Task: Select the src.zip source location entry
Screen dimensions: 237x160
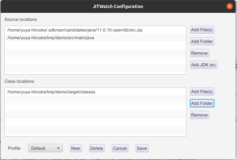Action: coord(95,30)
